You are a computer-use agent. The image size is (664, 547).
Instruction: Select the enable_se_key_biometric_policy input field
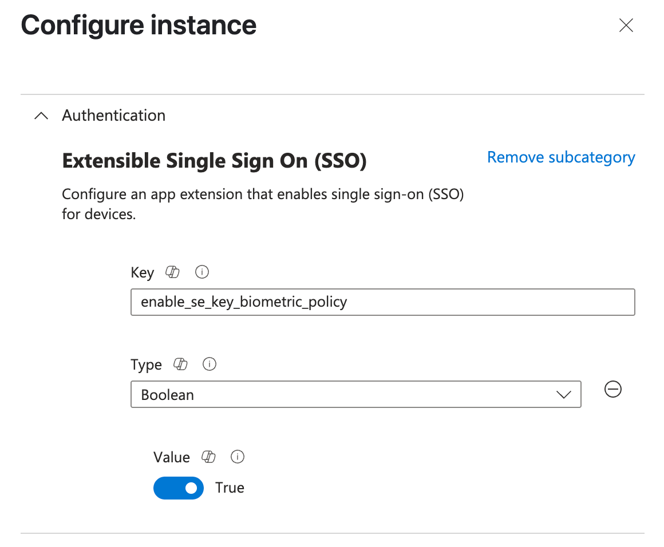(x=383, y=302)
